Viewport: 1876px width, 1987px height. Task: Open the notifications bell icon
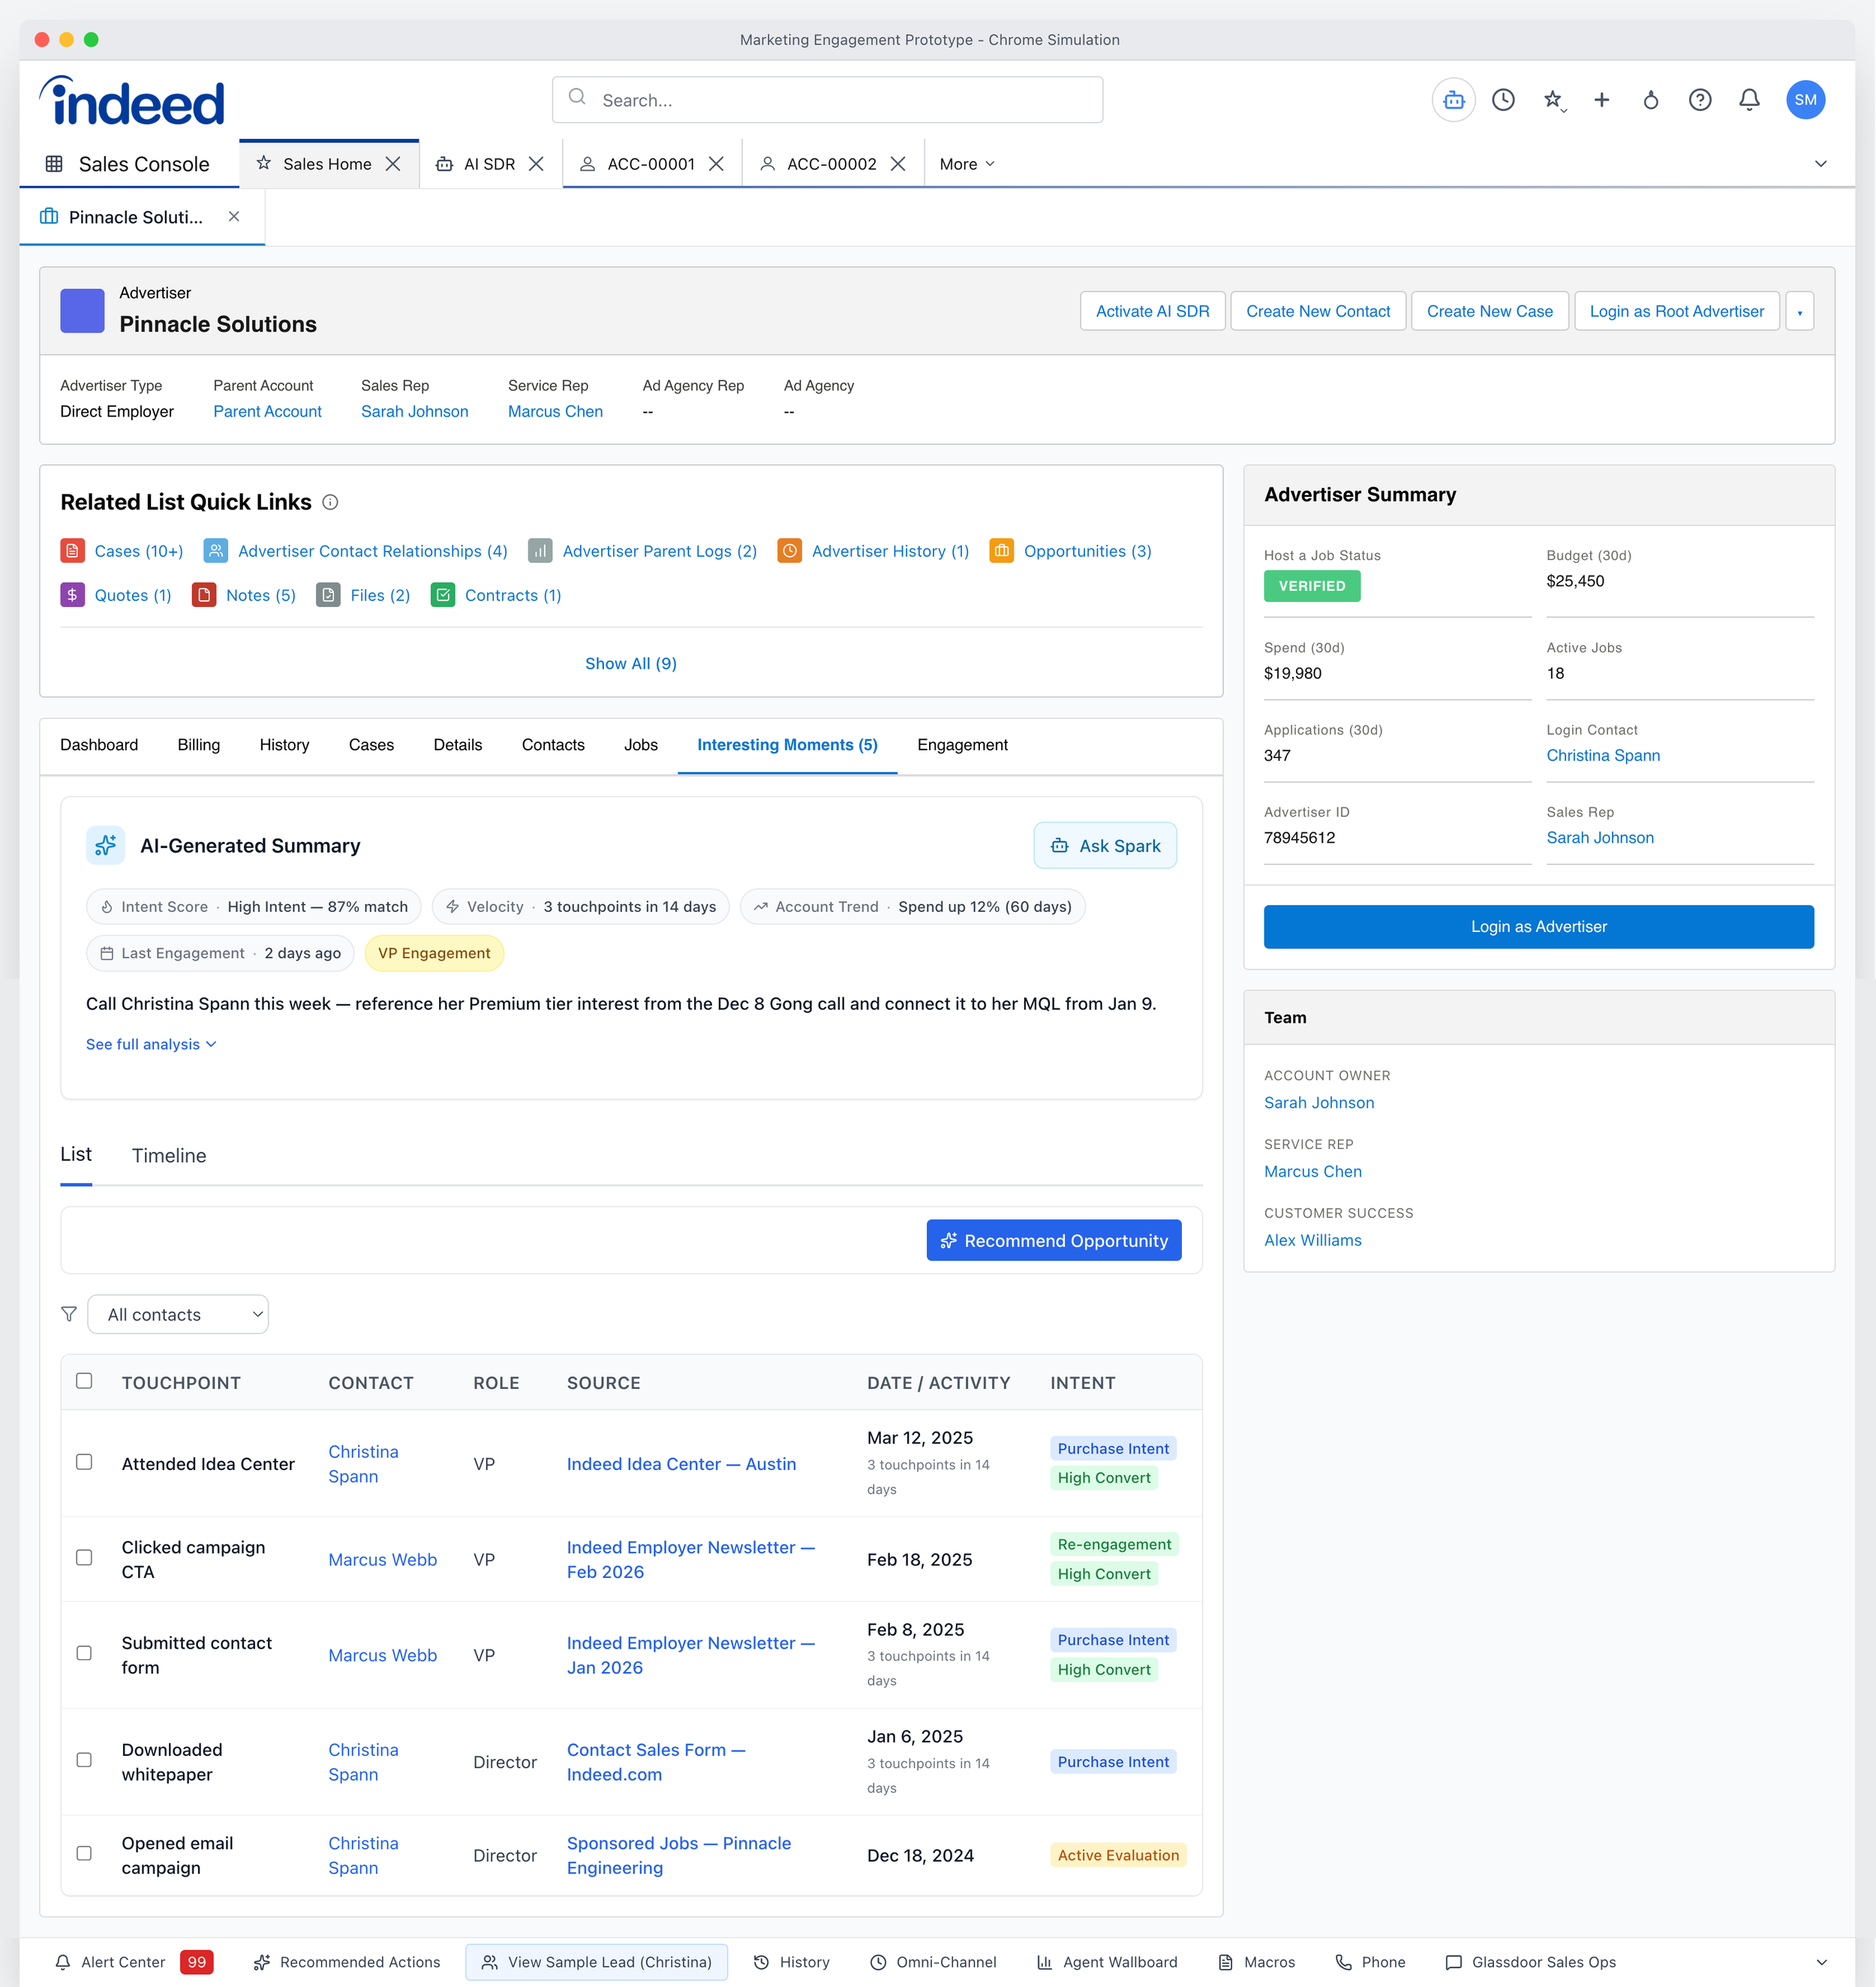tap(1749, 100)
